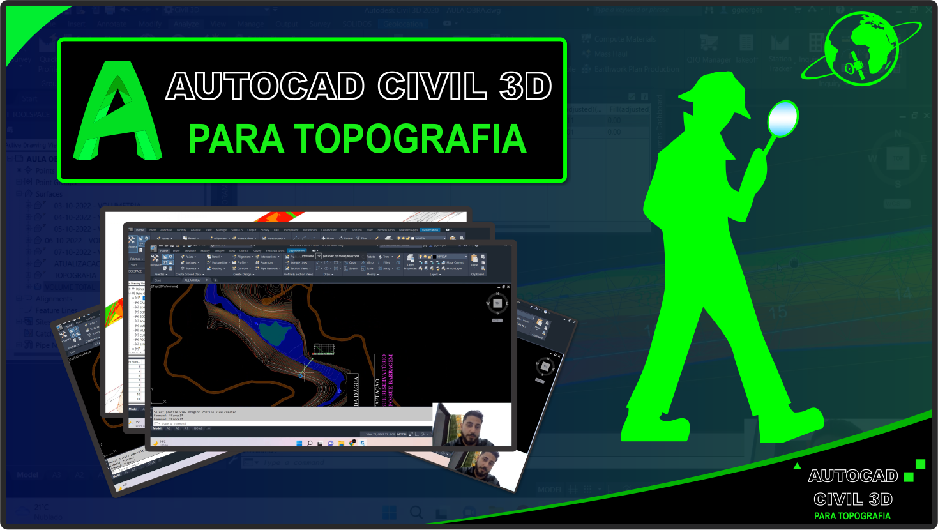
Task: Expand the Create Ground Data panel
Action: [190, 275]
